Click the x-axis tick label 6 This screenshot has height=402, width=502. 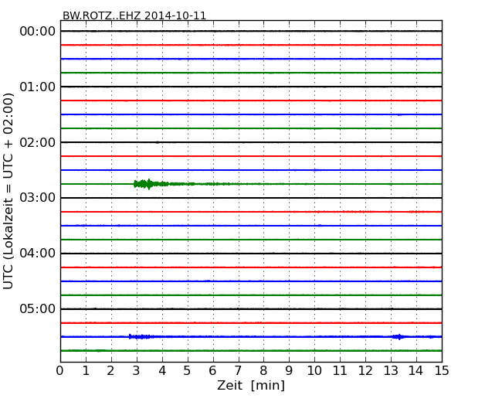(x=213, y=371)
